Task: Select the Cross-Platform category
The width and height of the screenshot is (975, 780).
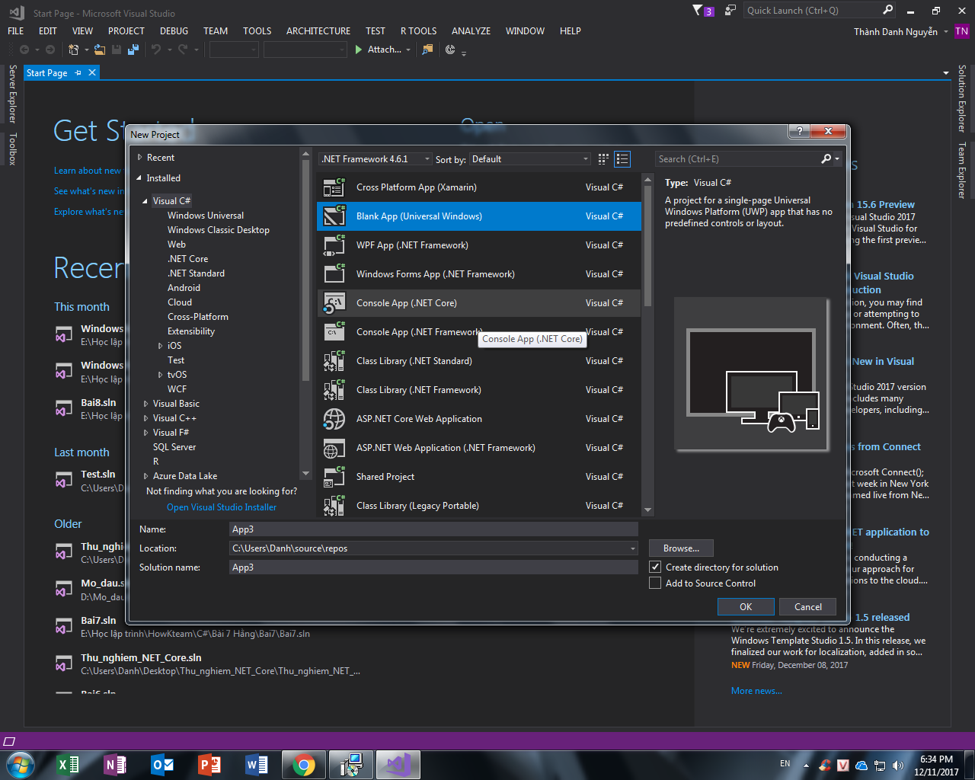Action: pyautogui.click(x=198, y=317)
